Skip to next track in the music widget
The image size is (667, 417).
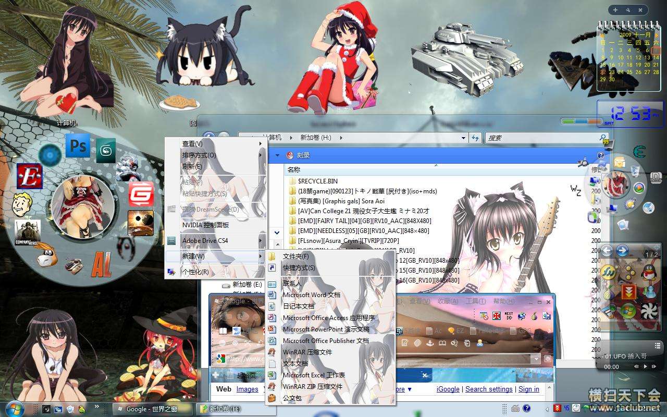coord(654,366)
